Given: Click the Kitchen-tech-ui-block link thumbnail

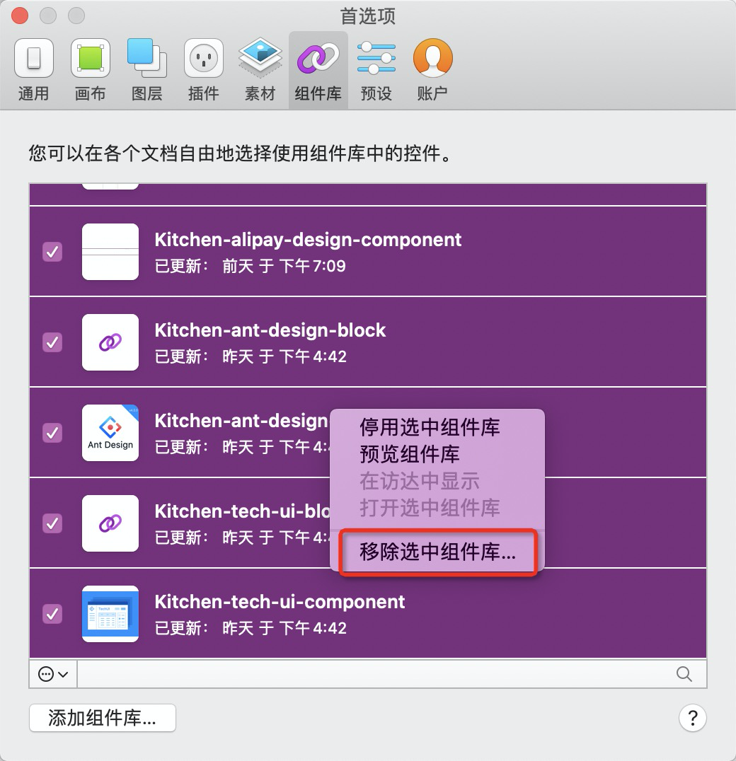Looking at the screenshot, I should tap(110, 523).
